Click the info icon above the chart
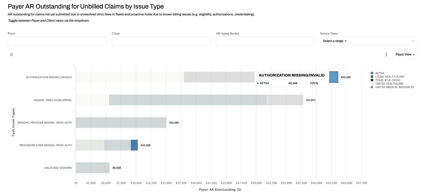Viewport: 422px width, 194px height. [x=11, y=54]
